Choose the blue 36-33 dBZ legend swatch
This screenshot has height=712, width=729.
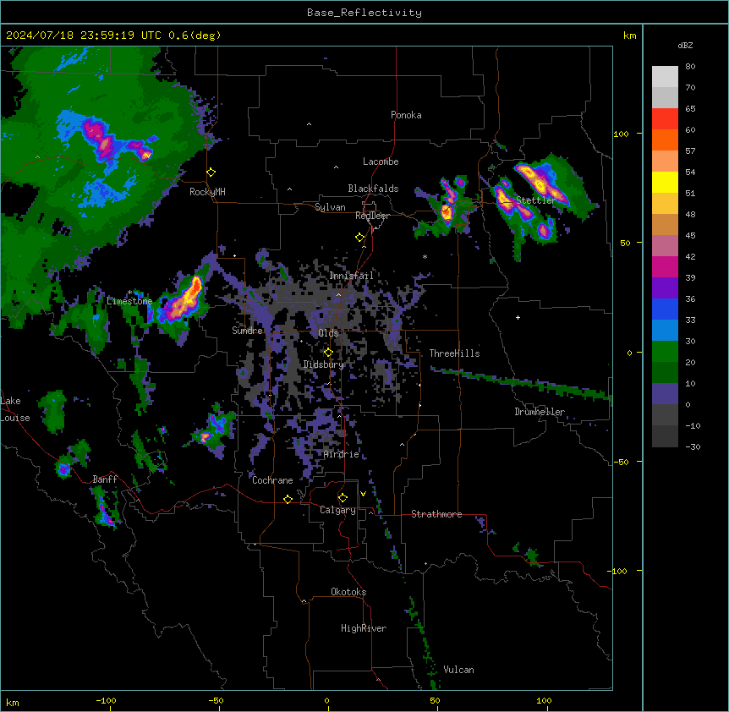tap(665, 309)
